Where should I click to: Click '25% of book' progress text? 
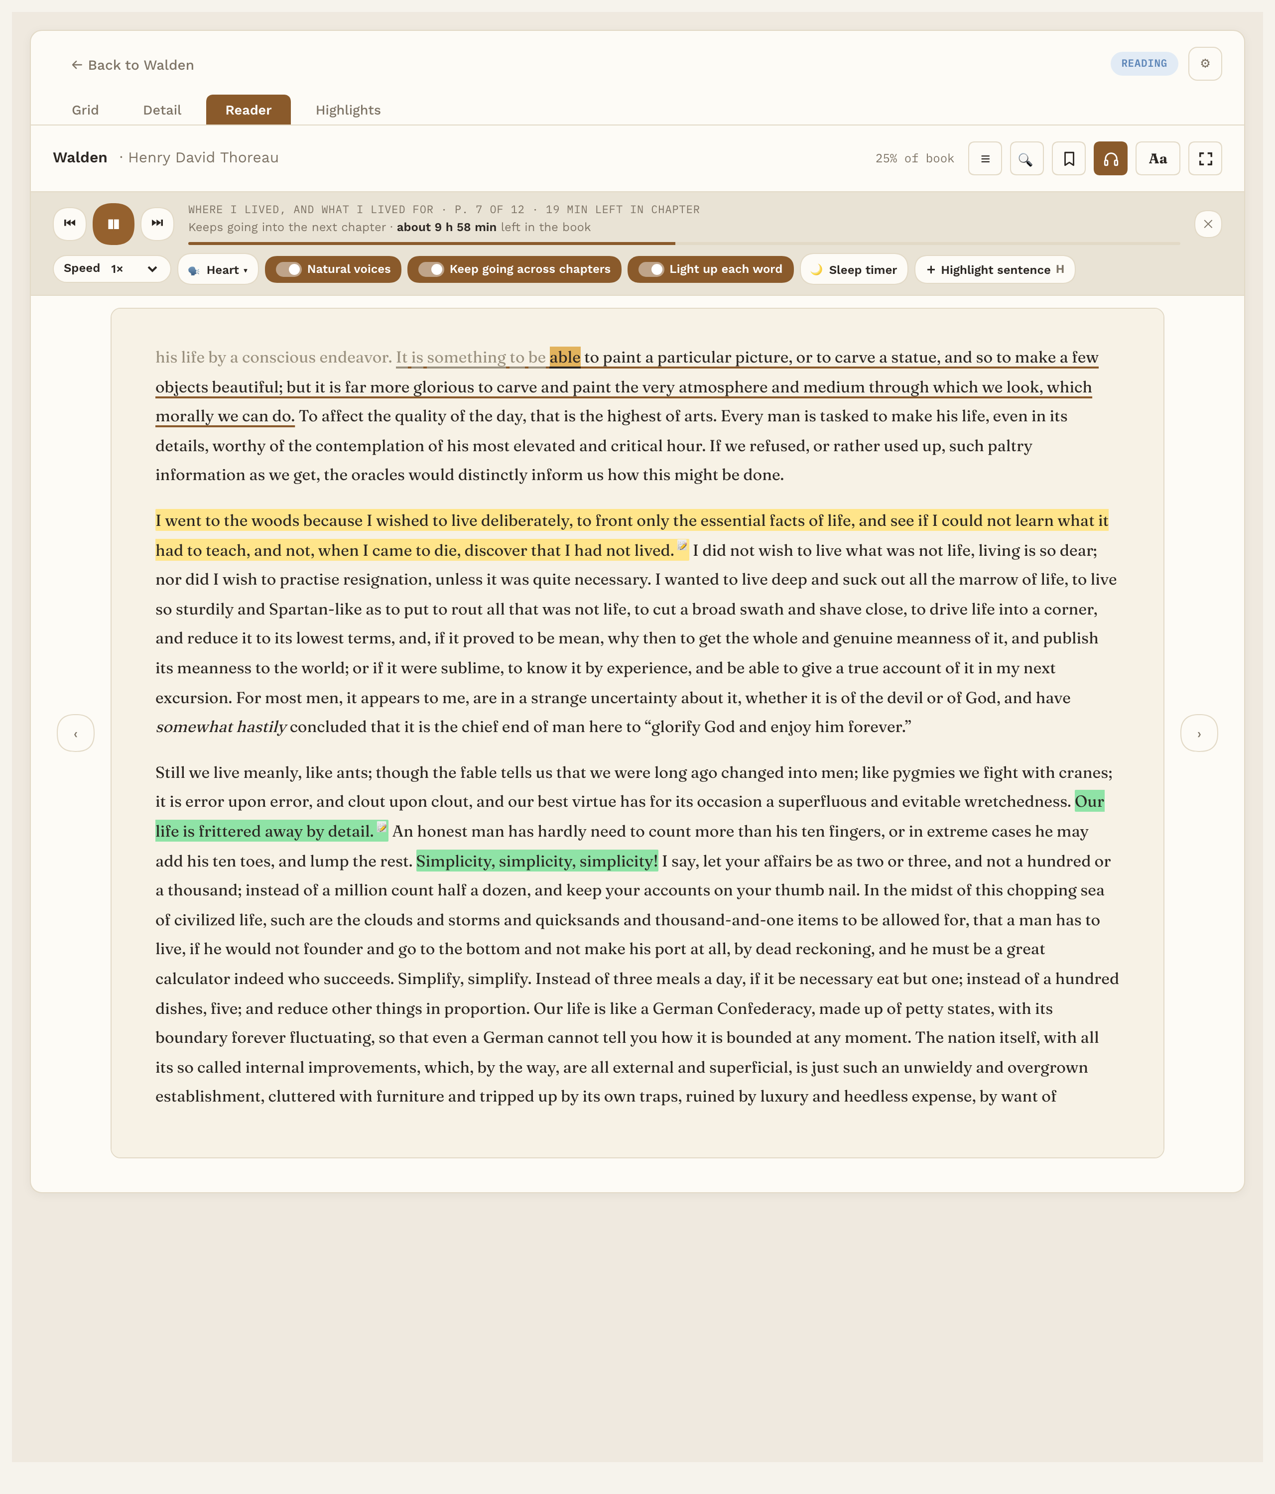coord(914,159)
